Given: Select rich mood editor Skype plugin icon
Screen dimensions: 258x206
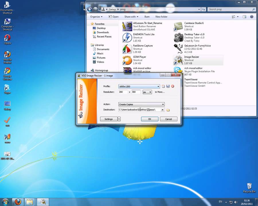Looking at the screenshot, I should click(x=179, y=71).
